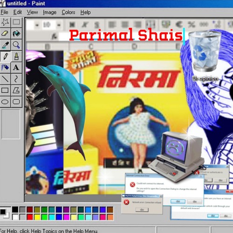
Task: Open the Help menu
Action: point(85,12)
